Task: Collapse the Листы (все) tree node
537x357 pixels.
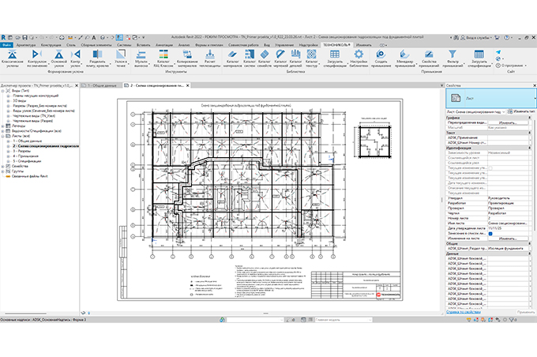Action: 3,137
